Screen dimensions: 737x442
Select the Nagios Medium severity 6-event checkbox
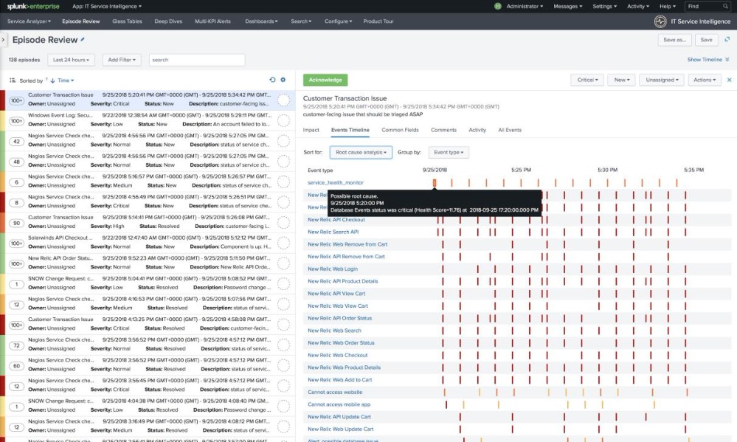point(283,182)
